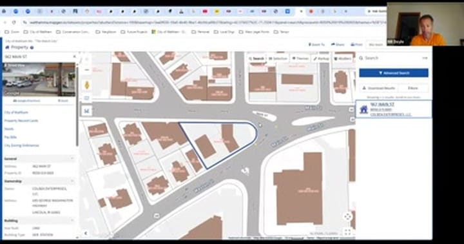Viewport: 464px width, 244px height.
Task: Toggle fullscreen map view
Action: click(x=348, y=232)
